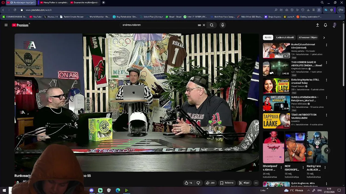Open Microsoft Edge from the taskbar
346x194 pixels.
point(118,190)
